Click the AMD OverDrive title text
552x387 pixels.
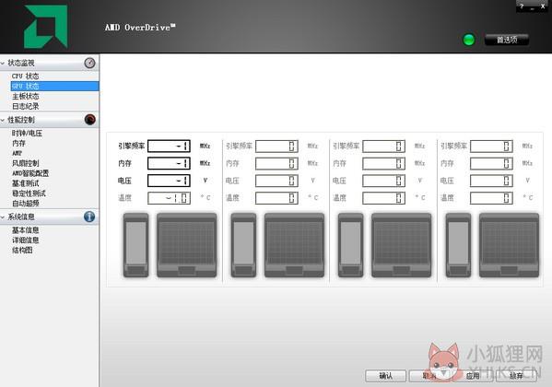pyautogui.click(x=140, y=27)
